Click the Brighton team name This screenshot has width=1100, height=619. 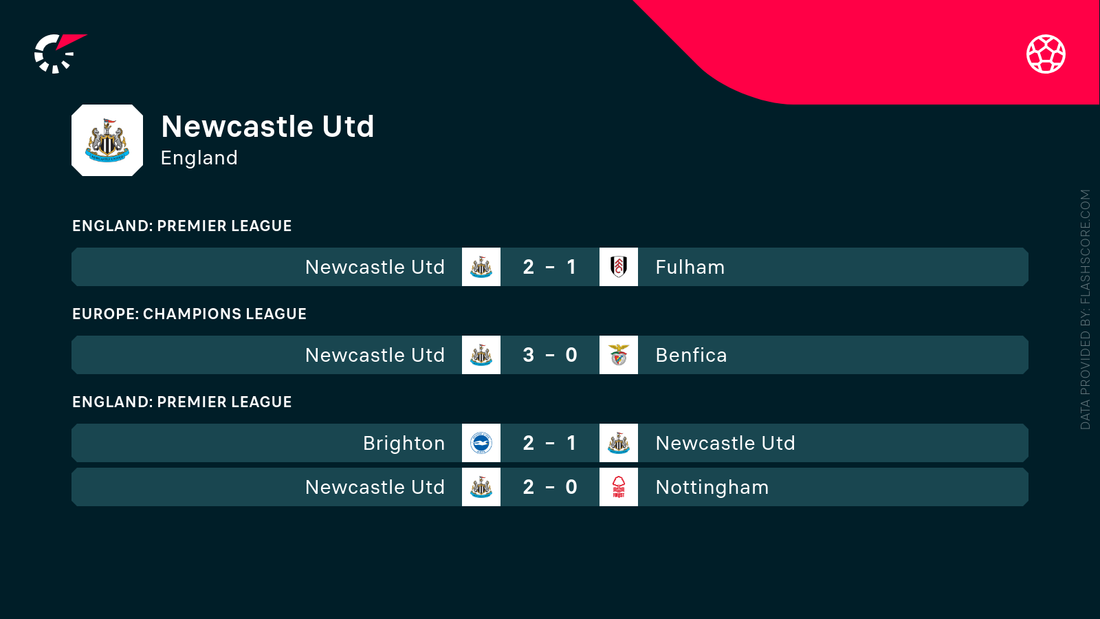[404, 443]
